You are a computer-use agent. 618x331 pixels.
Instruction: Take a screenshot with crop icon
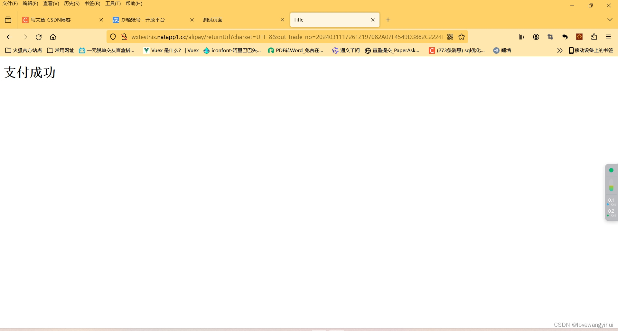click(x=550, y=37)
